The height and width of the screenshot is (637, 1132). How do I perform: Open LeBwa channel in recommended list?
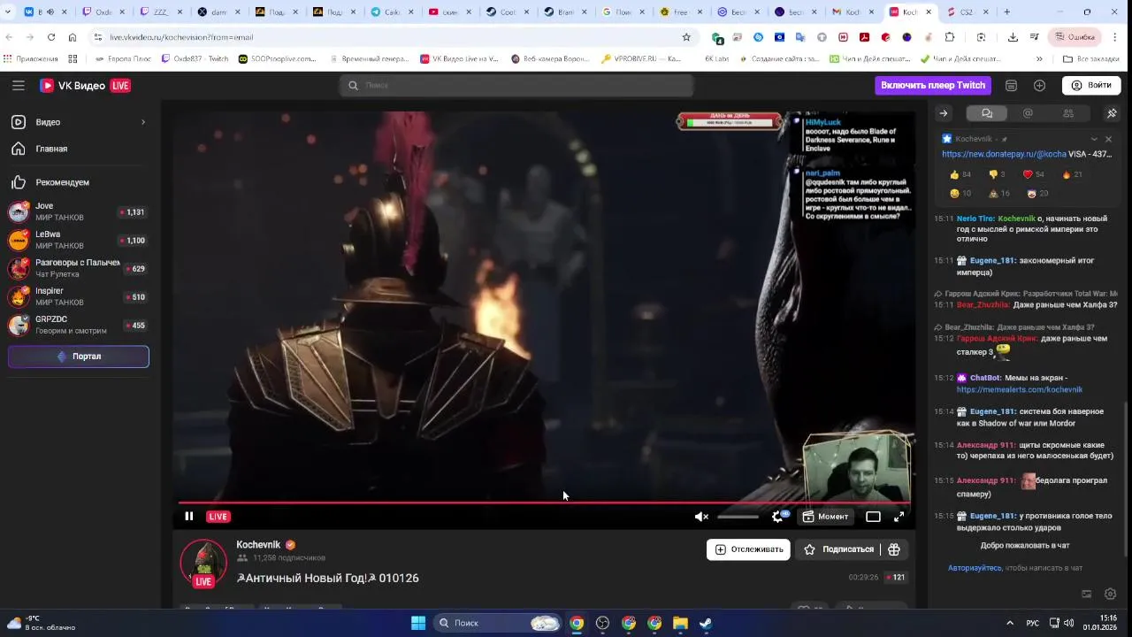click(78, 240)
